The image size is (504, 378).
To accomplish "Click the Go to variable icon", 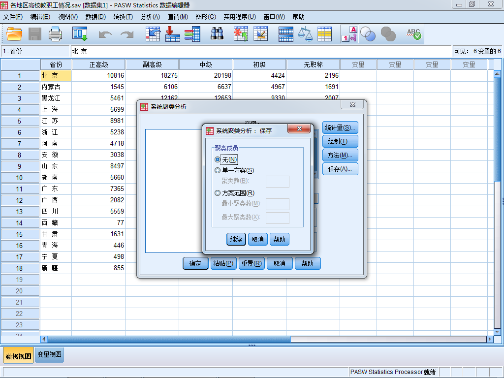I will pos(172,34).
